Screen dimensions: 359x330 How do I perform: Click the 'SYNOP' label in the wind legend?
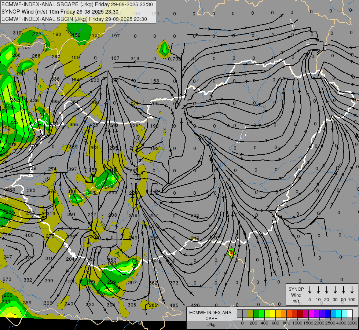tap(296, 289)
